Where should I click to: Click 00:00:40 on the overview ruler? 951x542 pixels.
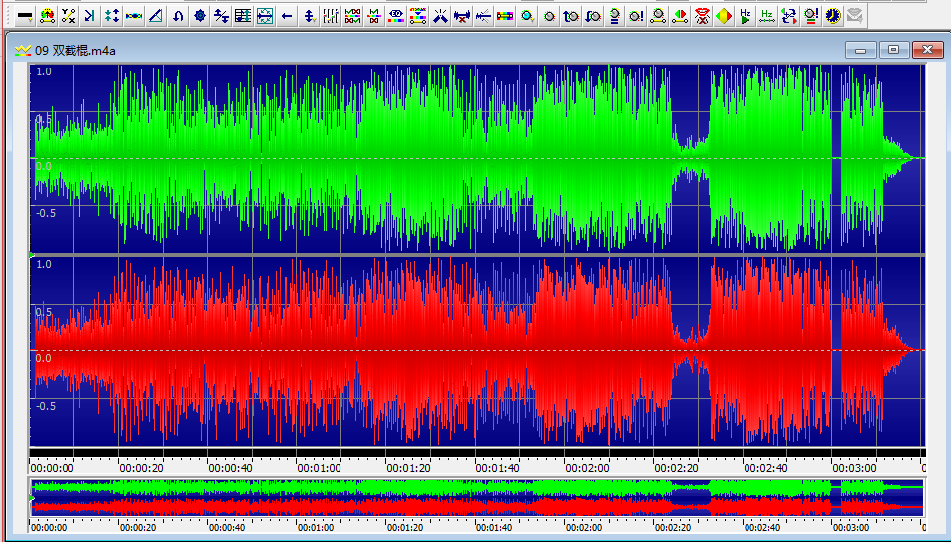(x=227, y=527)
